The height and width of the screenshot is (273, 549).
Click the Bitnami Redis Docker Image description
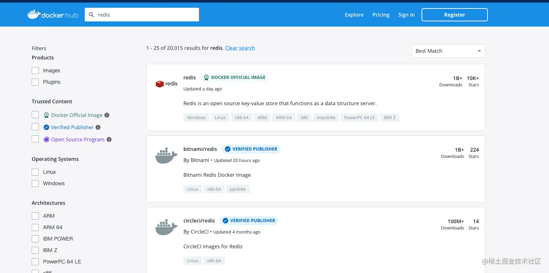(x=217, y=175)
